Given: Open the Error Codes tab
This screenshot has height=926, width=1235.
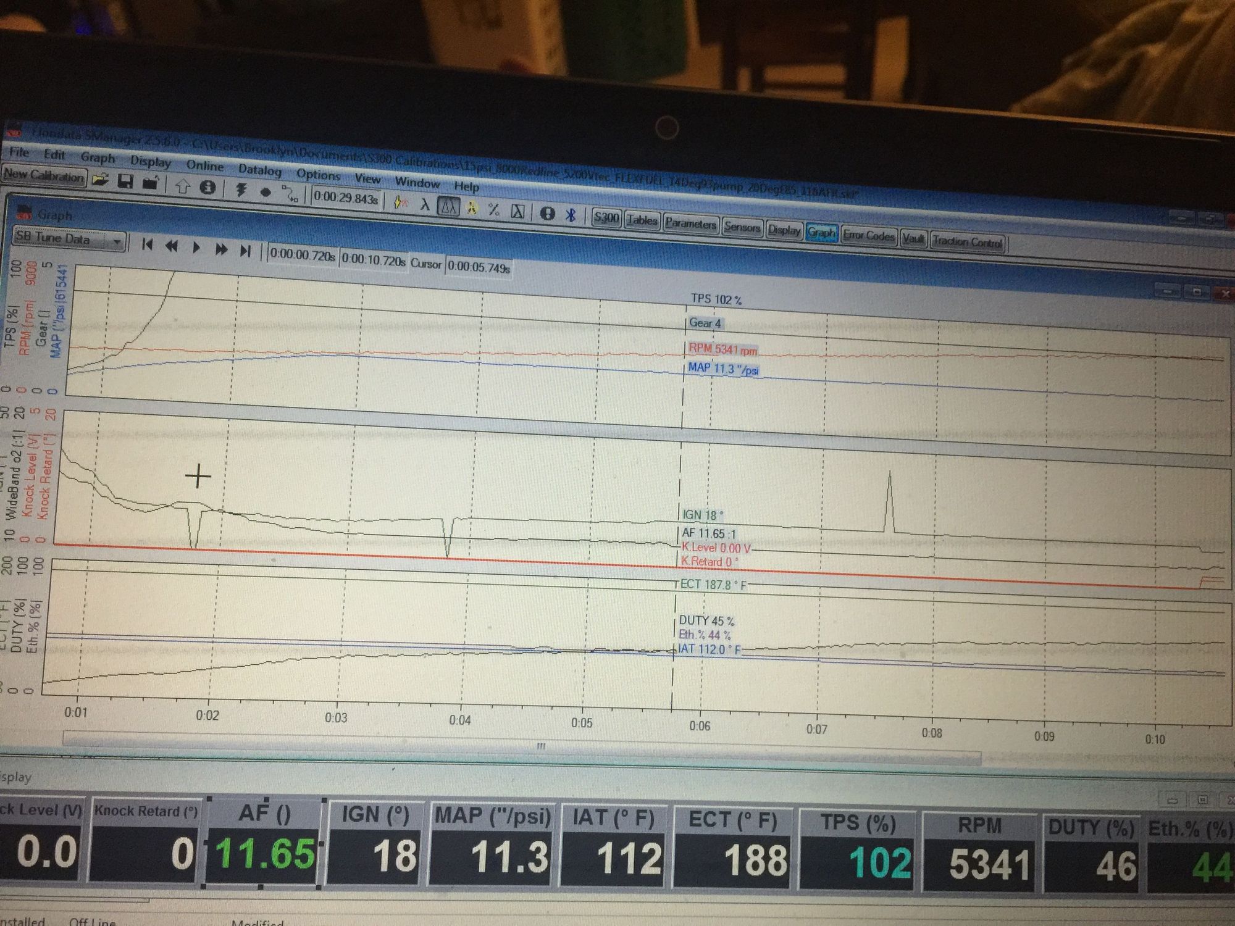Looking at the screenshot, I should point(868,235).
